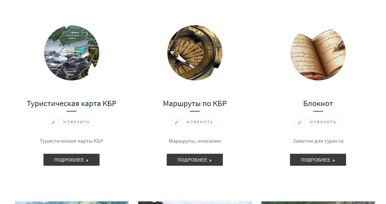Open the bottom-left mountain landscape thumbnail
This screenshot has width=386, height=204.
(x=72, y=203)
